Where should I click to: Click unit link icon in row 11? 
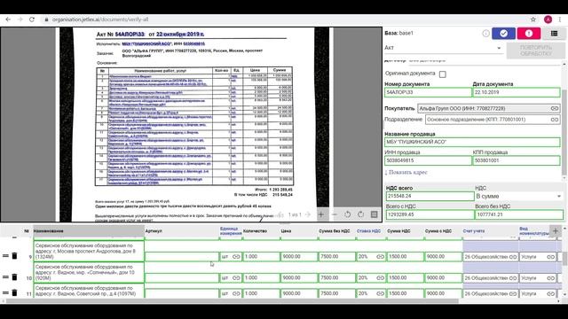coord(236,293)
